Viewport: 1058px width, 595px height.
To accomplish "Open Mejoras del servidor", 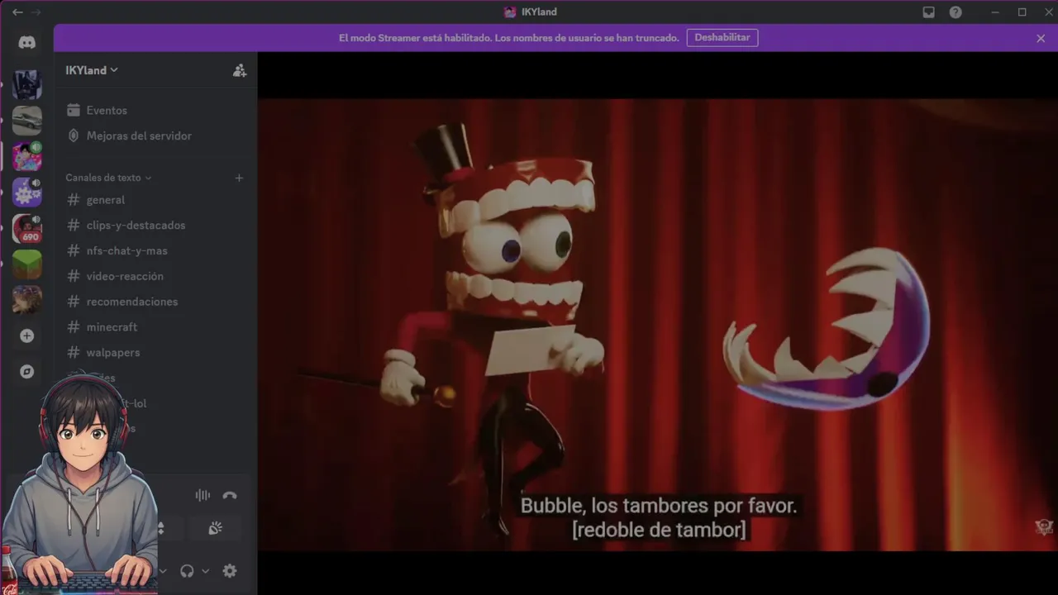I will click(155, 136).
